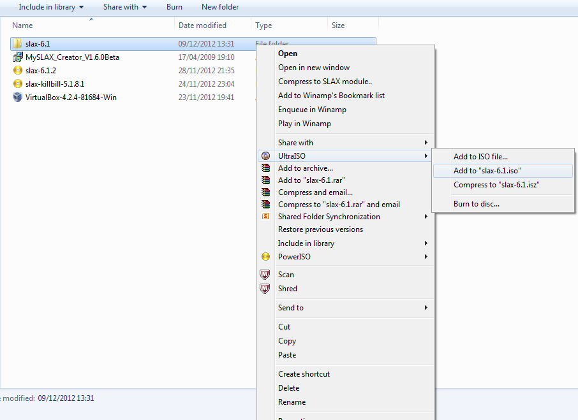Click date 28/11/2012 21:35 cell
This screenshot has width=578, height=420.
[207, 70]
